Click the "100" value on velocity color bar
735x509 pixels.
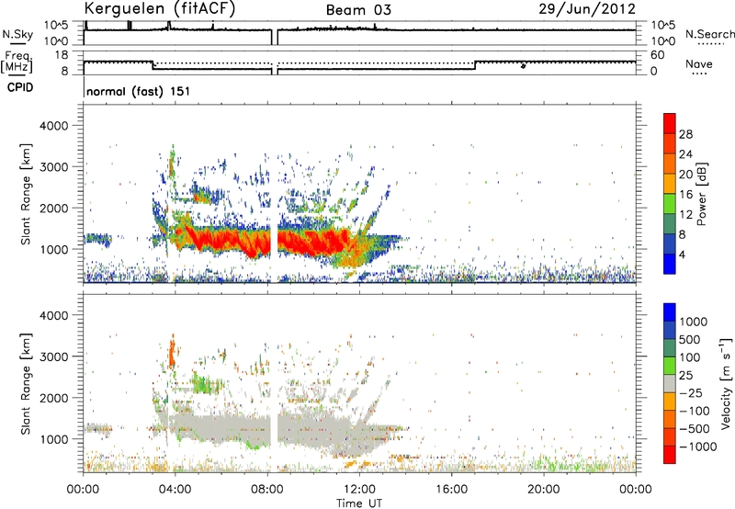tap(690, 357)
